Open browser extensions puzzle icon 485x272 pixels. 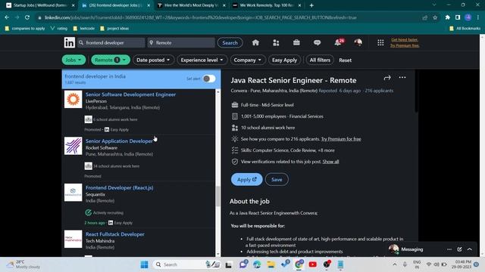pos(448,17)
